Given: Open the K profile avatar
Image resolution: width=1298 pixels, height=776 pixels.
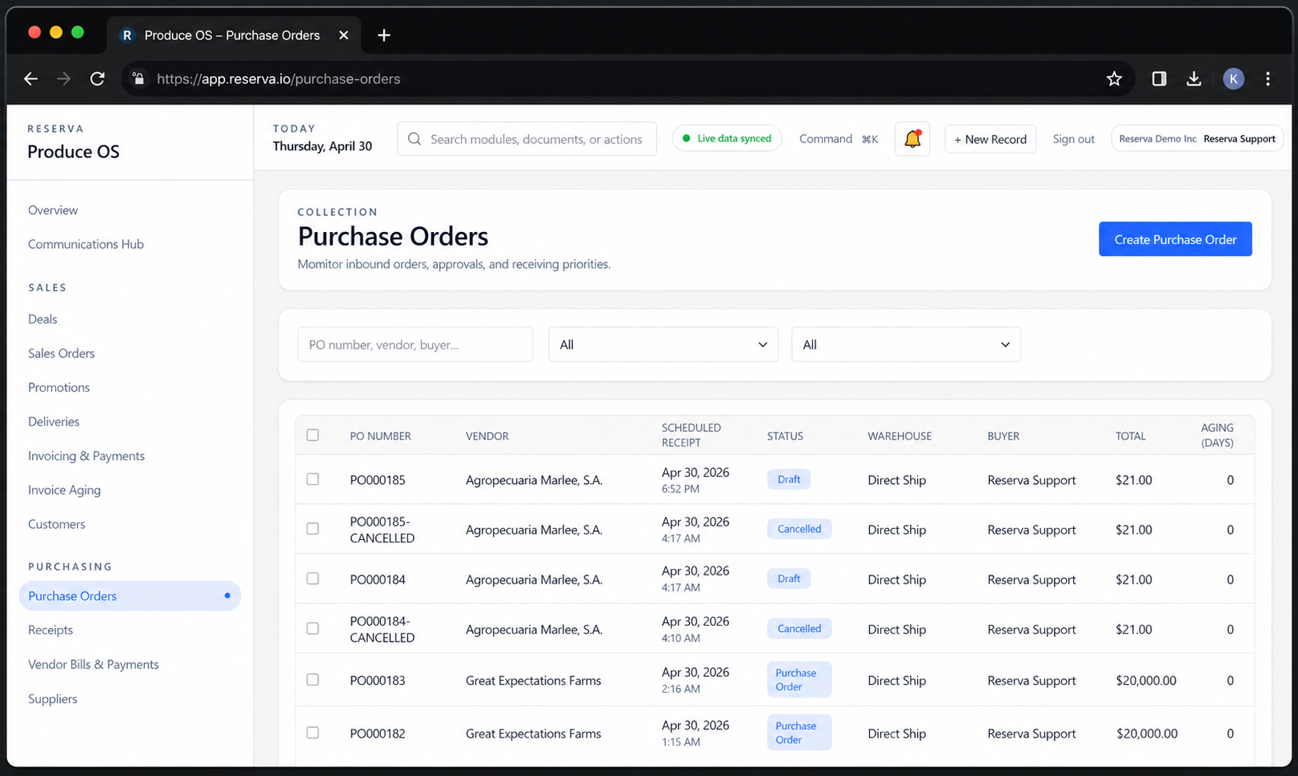Looking at the screenshot, I should click(x=1233, y=78).
